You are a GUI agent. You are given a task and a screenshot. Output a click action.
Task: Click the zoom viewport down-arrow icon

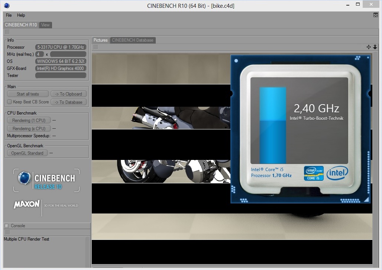point(375,47)
